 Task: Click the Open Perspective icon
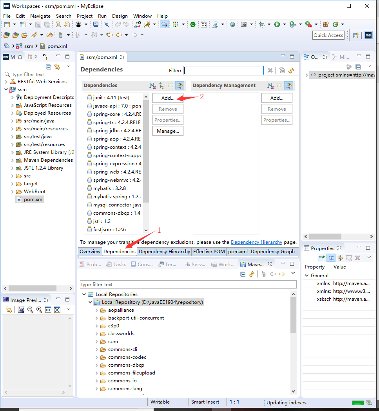(356, 35)
